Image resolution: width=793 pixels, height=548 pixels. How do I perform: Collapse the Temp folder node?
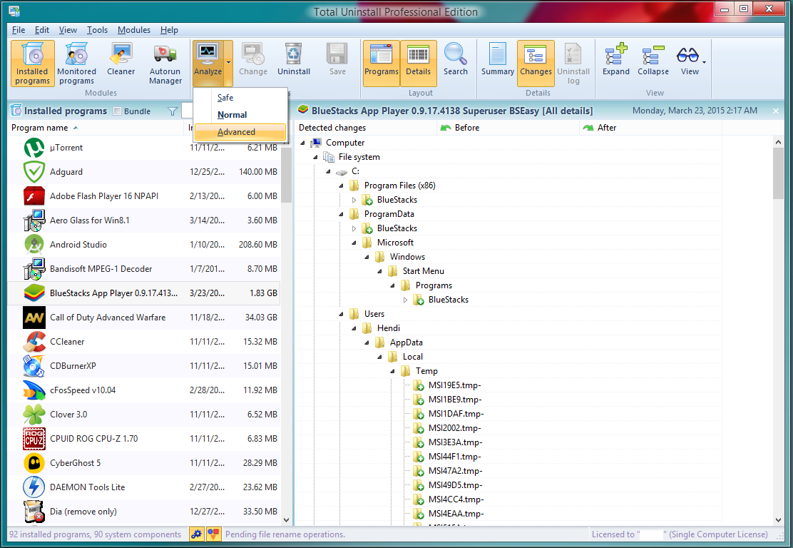[x=392, y=372]
